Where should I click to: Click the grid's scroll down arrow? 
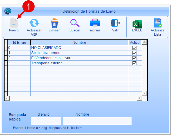pos(144,93)
